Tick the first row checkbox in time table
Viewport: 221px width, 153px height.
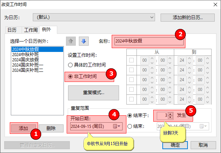tap(131, 60)
